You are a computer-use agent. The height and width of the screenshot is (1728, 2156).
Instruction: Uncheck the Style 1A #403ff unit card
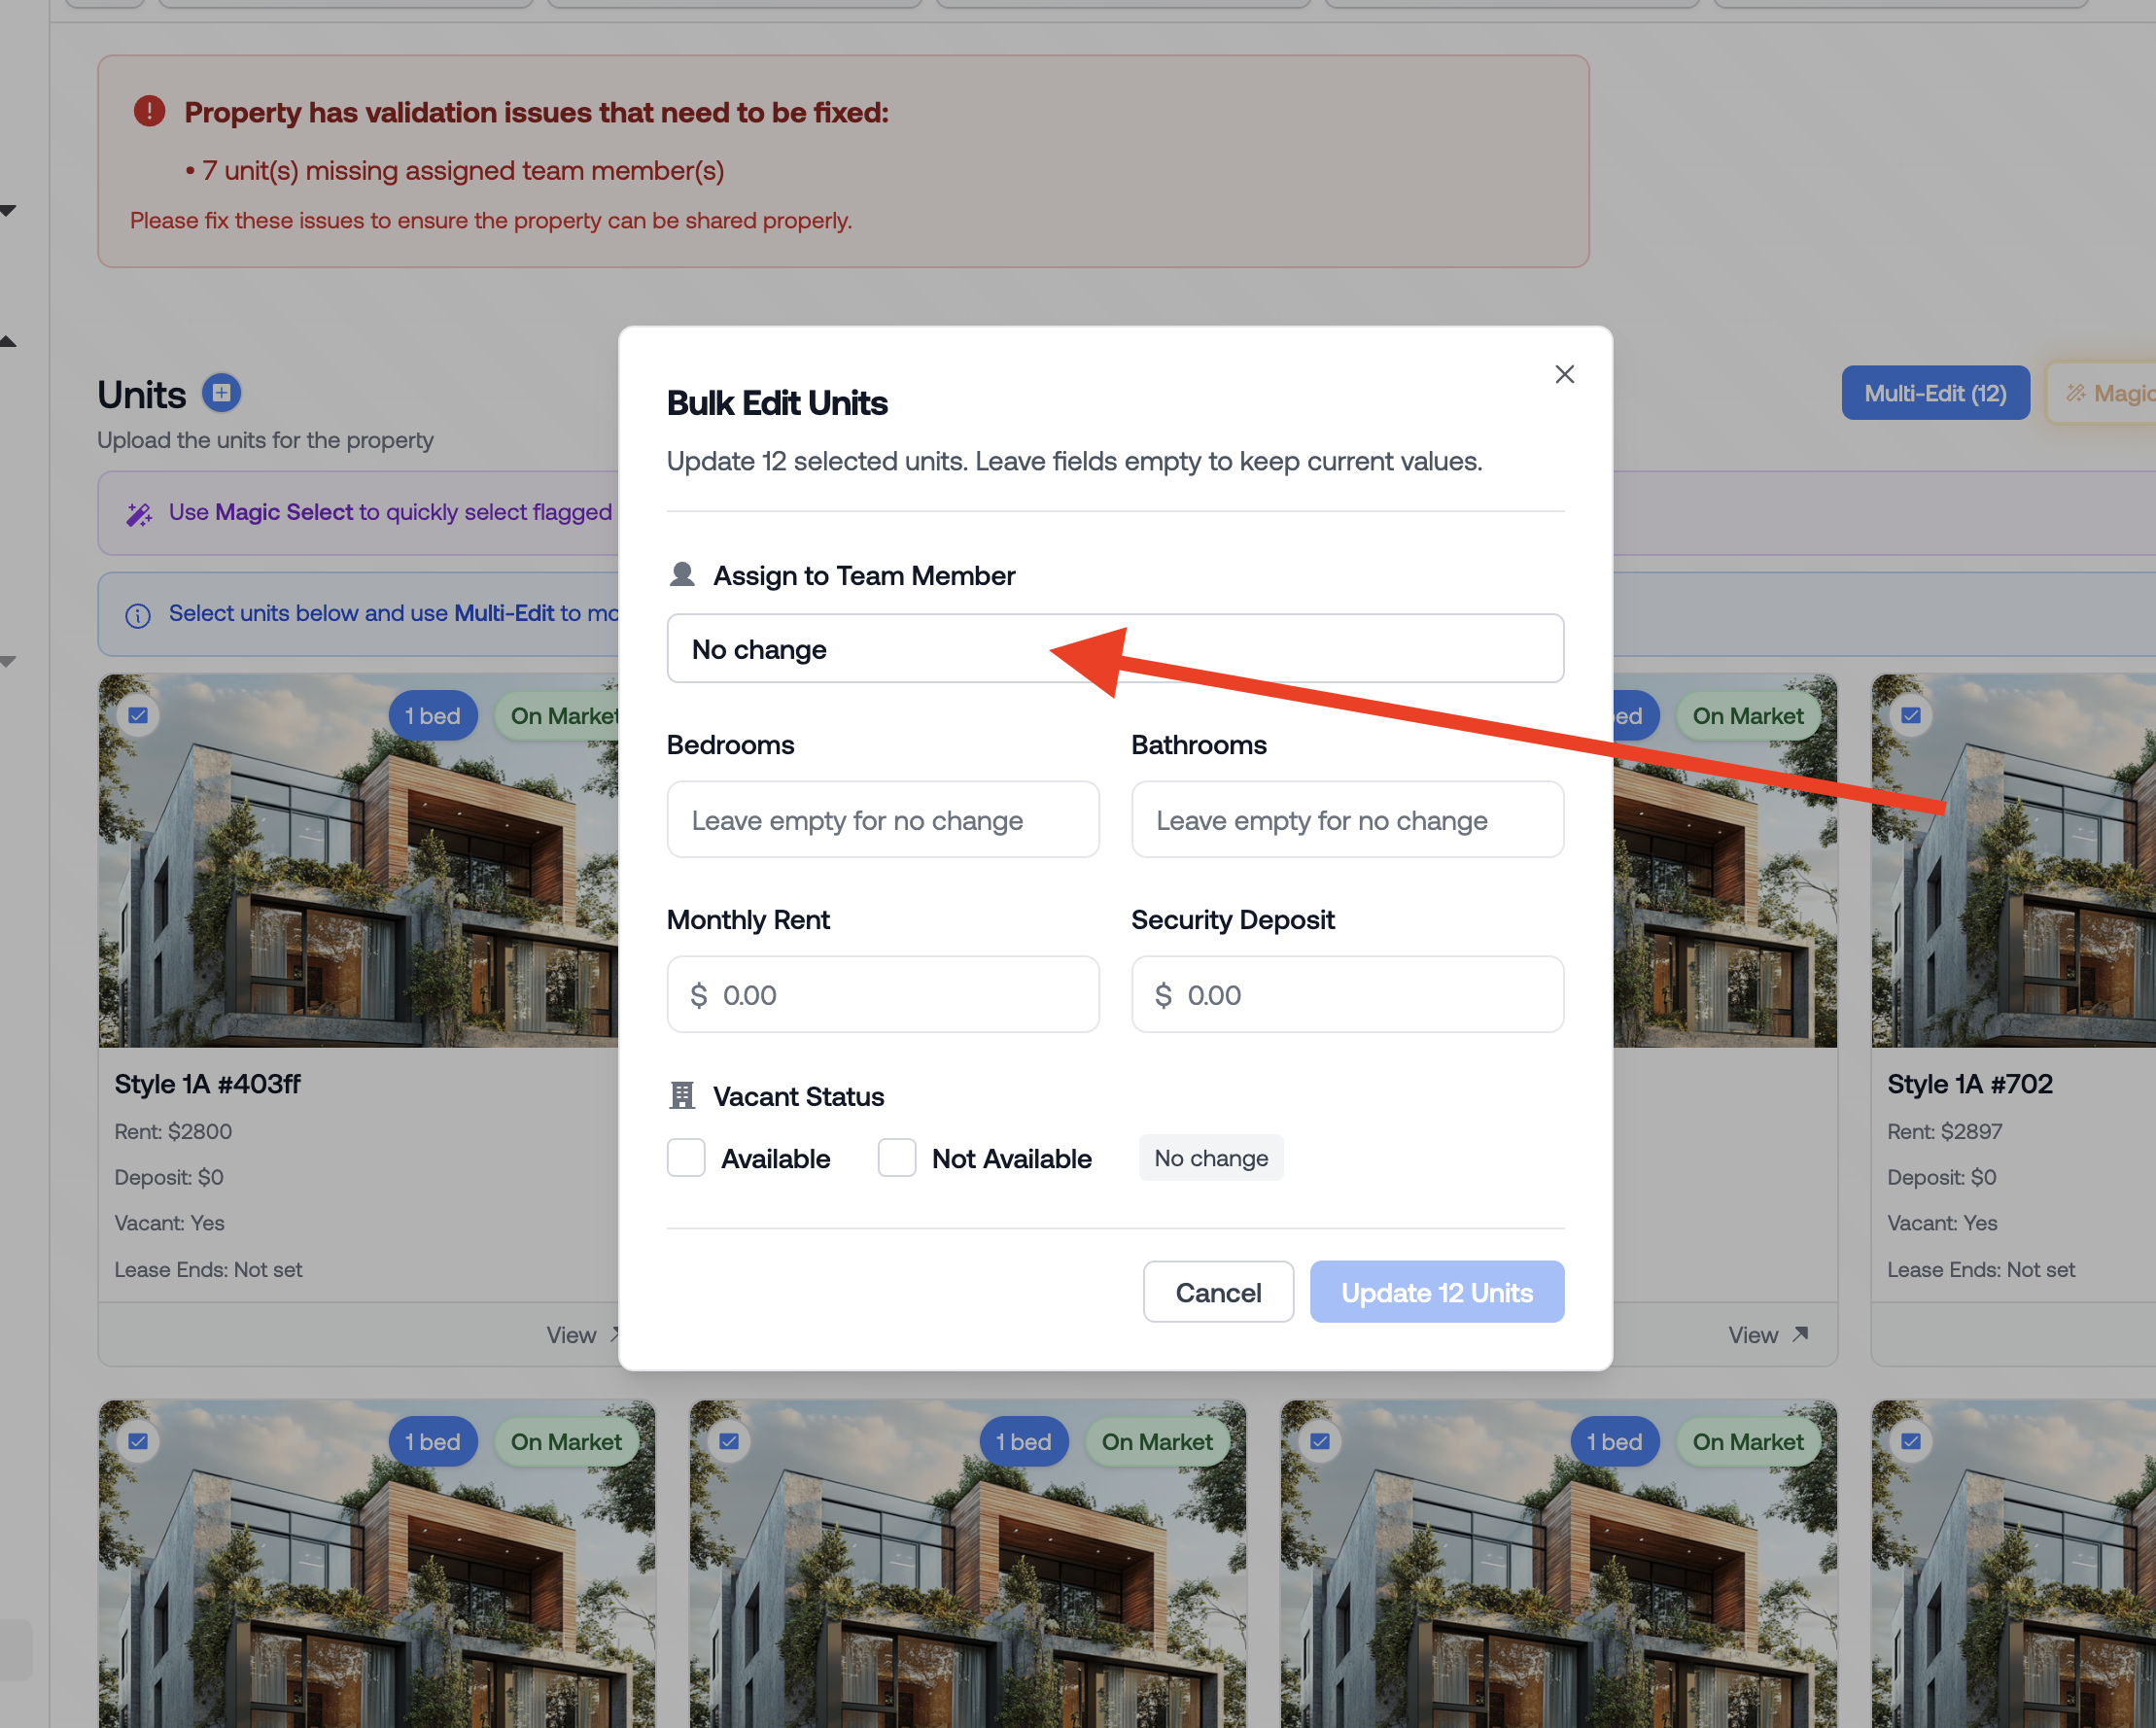click(x=138, y=715)
